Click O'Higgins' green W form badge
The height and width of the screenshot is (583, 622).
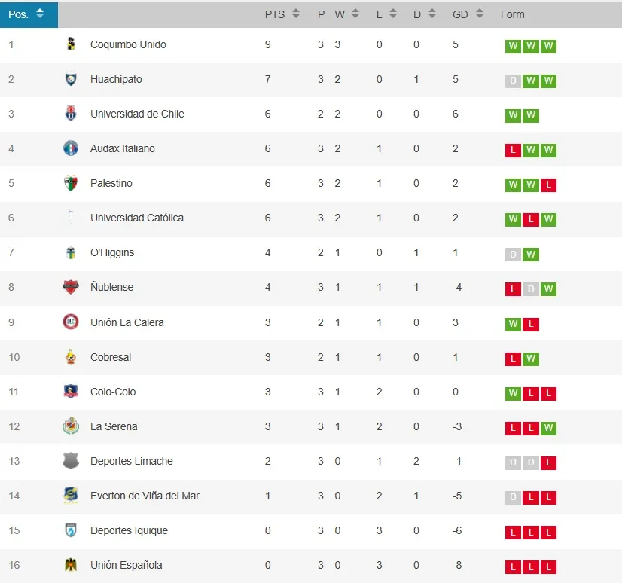pos(531,255)
